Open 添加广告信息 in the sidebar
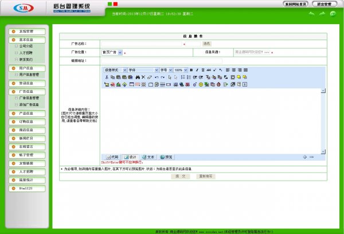Viewport: 344px width, 234px height. (29, 105)
